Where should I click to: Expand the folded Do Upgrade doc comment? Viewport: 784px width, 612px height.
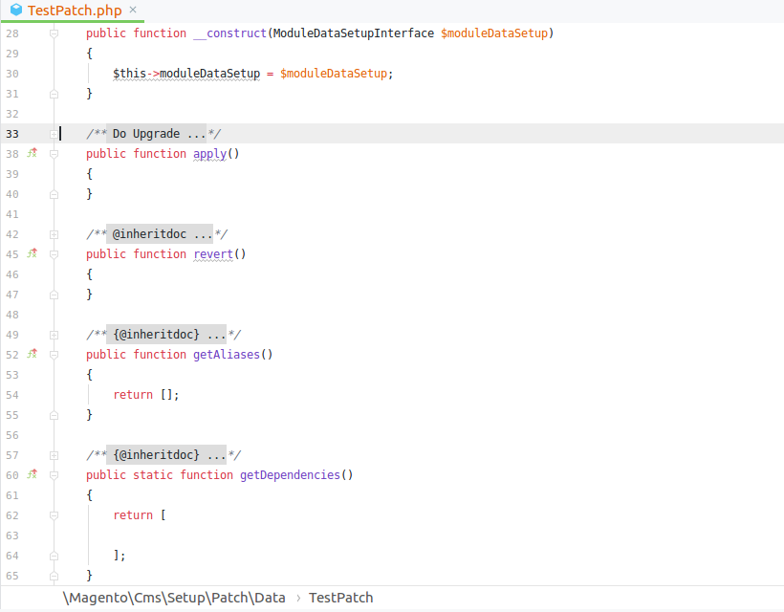click(54, 134)
